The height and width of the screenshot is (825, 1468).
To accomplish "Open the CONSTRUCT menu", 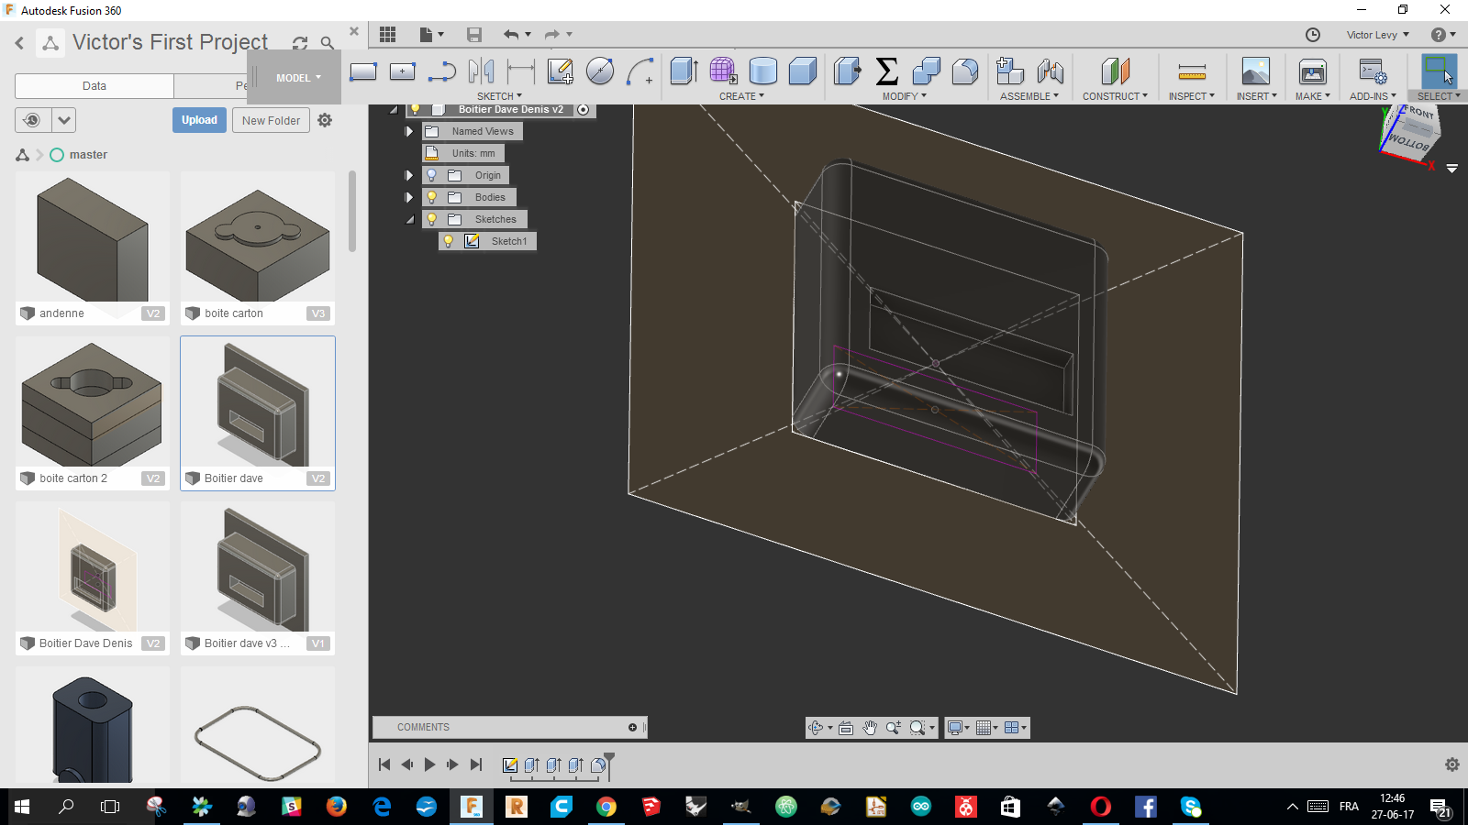I will point(1115,96).
